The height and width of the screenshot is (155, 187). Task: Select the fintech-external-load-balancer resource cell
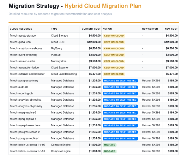click(x=29, y=74)
